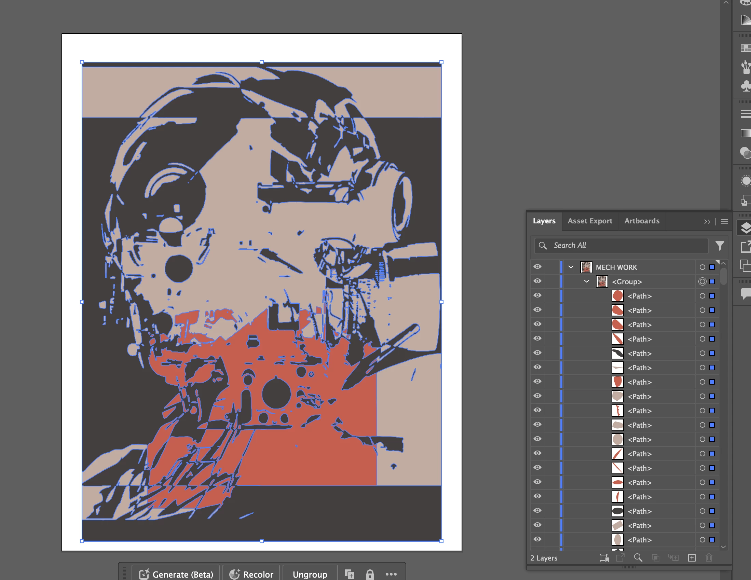Viewport: 751px width, 580px height.
Task: Collapse panels using double-arrow icon
Action: pyautogui.click(x=707, y=222)
